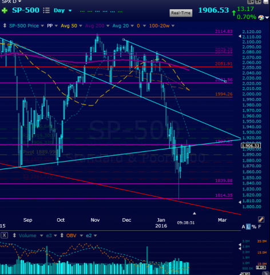Image resolution: width=270 pixels, height=275 pixels.
Task: Click the upper triangle marker on volume scale
Action: tap(240, 245)
